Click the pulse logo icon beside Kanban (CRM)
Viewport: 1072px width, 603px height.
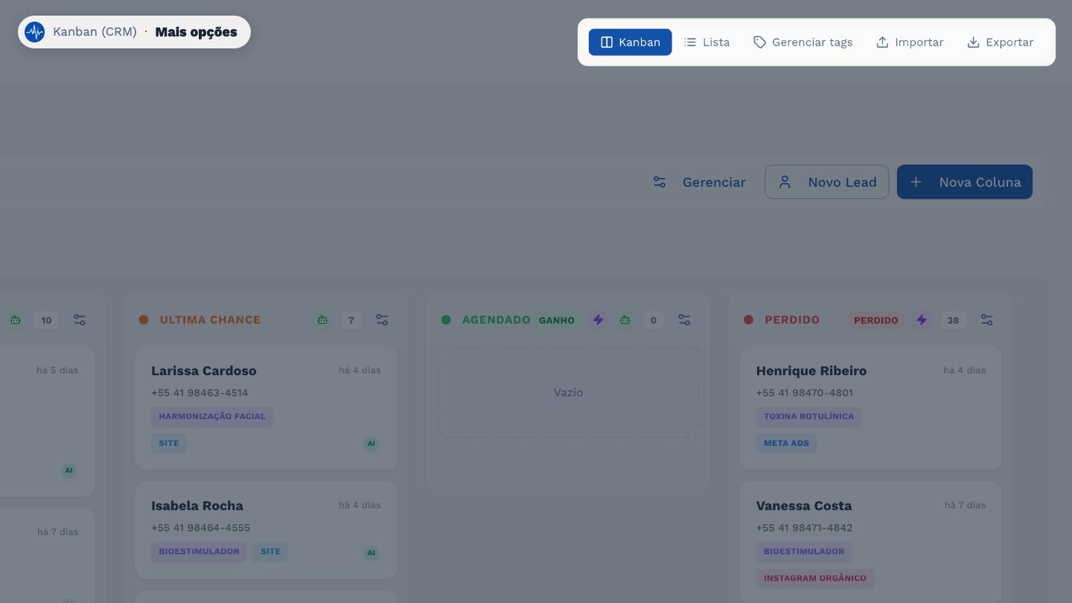point(34,32)
